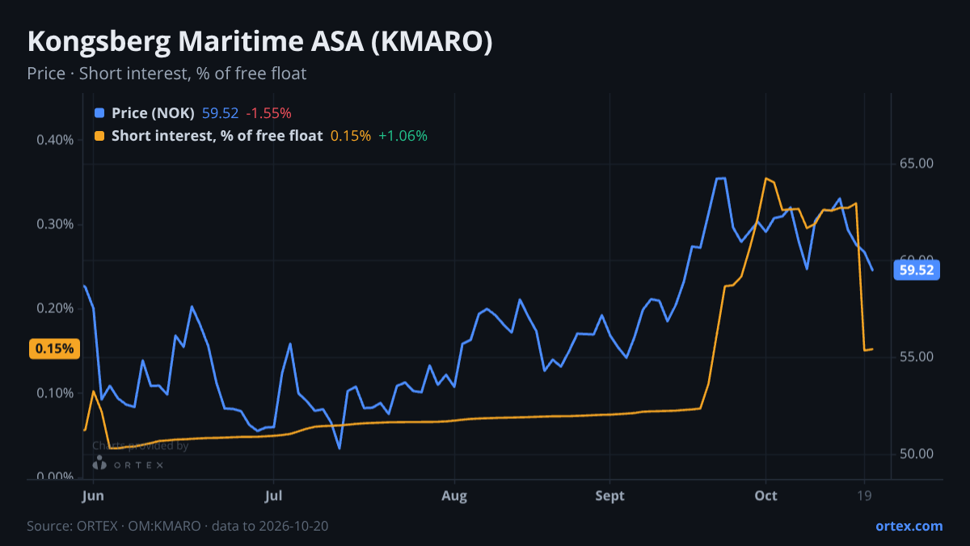The image size is (970, 546).
Task: Click the 0.20% left axis label
Action: click(55, 308)
